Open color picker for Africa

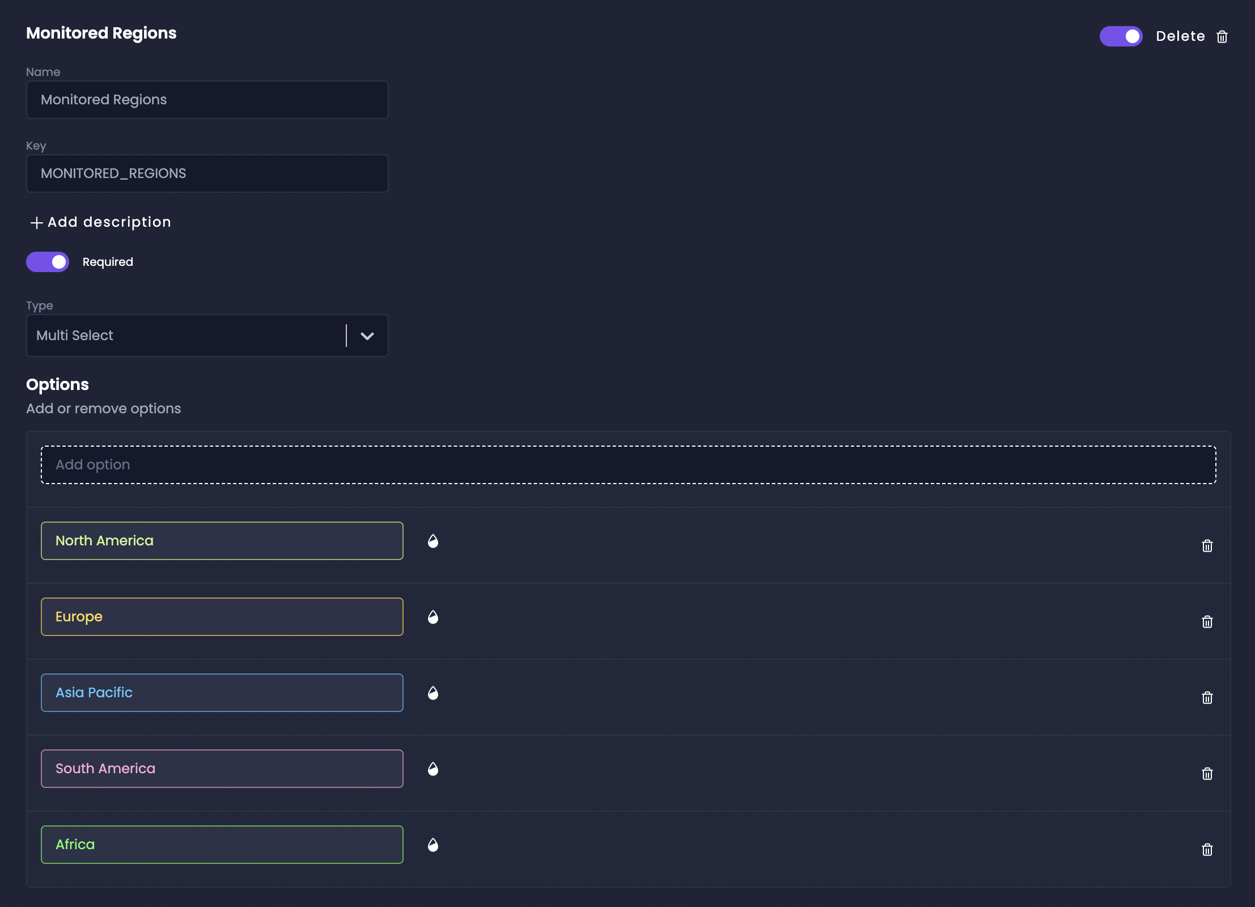(x=433, y=845)
